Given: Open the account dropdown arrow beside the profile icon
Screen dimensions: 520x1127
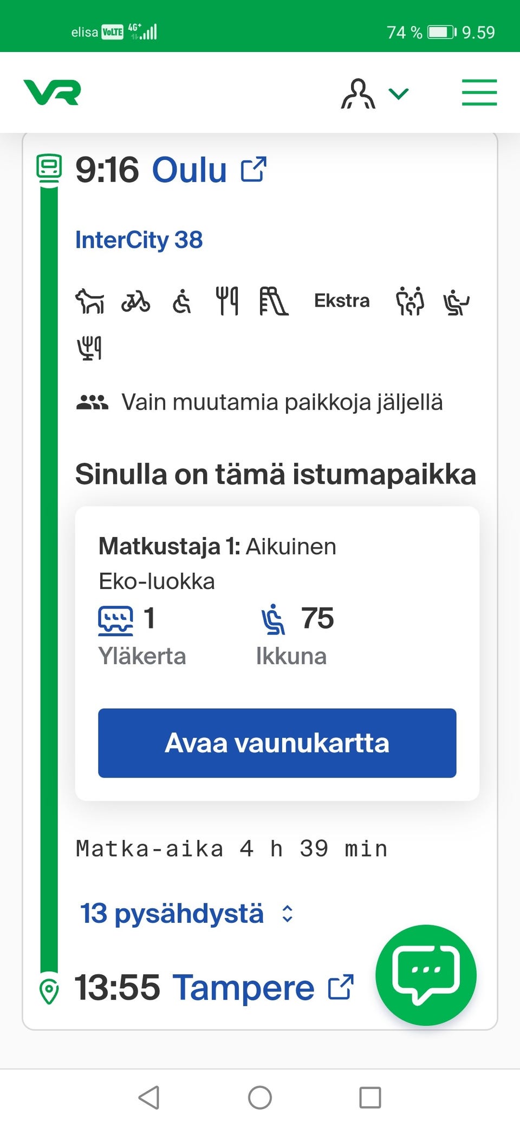Looking at the screenshot, I should (x=398, y=93).
